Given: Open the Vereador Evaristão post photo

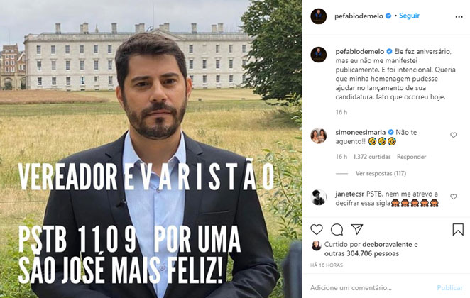Looking at the screenshot, I should click(x=151, y=149).
